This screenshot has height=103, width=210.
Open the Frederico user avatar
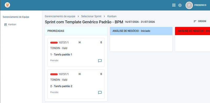tap(189, 5)
